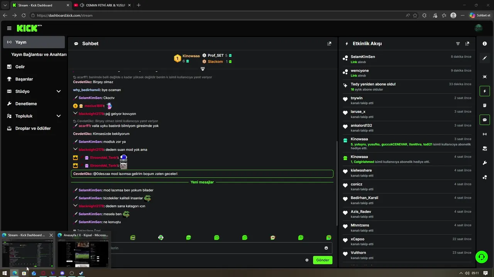
Task: Click Prof_SET on the chat leaderboard
Action: (216, 55)
